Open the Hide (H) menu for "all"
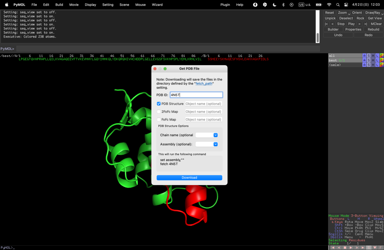The height and width of the screenshot is (250, 384). click(x=373, y=56)
